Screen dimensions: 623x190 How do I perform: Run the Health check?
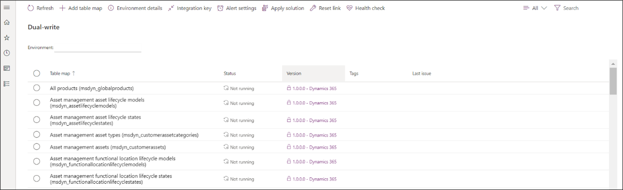tap(365, 8)
